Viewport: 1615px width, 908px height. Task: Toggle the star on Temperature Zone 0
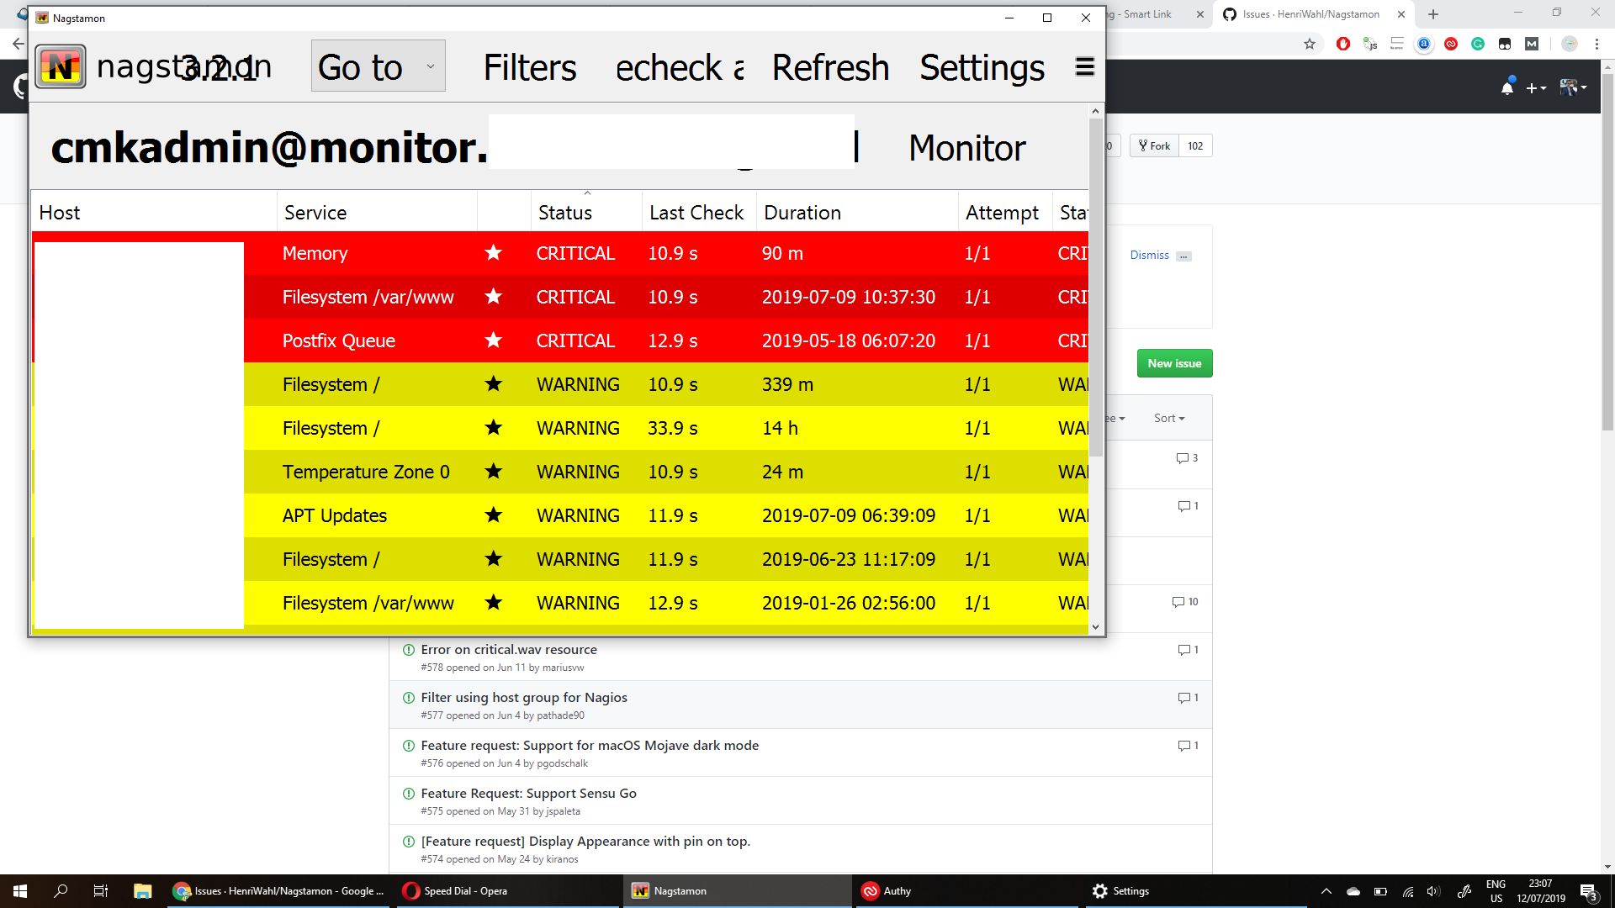click(x=494, y=472)
